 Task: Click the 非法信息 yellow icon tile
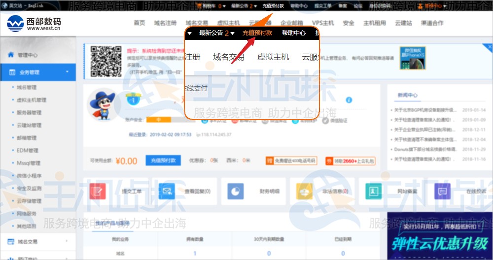click(x=304, y=191)
